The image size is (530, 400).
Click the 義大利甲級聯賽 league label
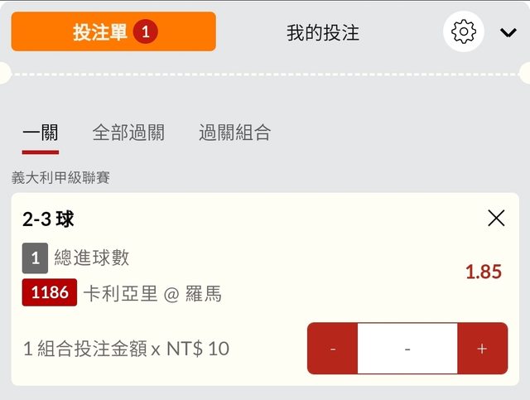60,177
